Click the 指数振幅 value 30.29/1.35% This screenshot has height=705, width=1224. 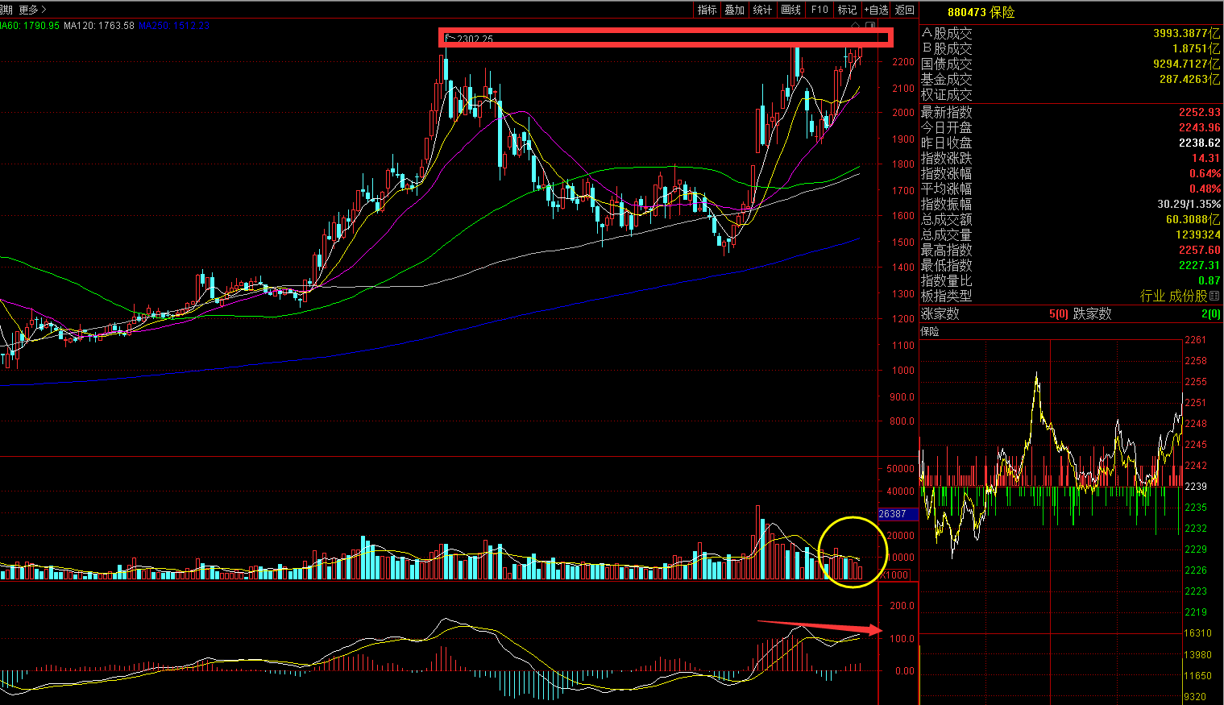pos(1189,204)
